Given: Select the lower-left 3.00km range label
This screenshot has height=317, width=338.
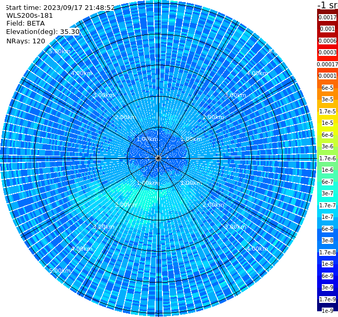Looking at the screenshot, I should 103,227.
